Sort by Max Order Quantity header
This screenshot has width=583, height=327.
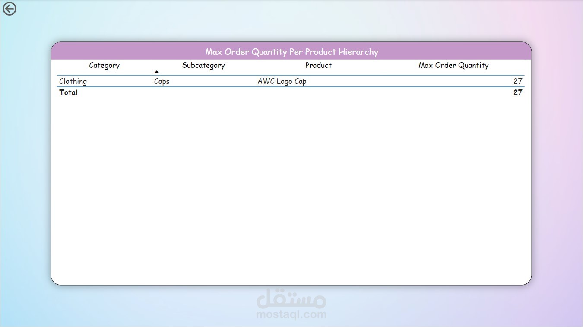[453, 65]
